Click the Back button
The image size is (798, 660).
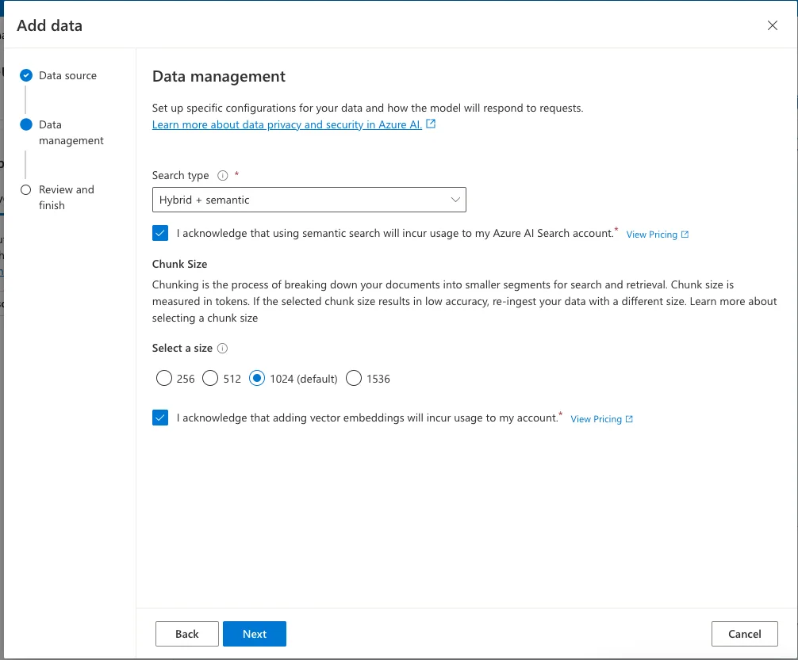pos(187,634)
